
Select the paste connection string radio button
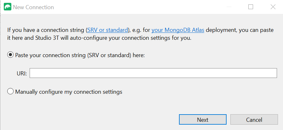[x=10, y=55]
